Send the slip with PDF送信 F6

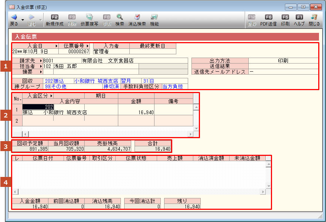[x=268, y=17]
